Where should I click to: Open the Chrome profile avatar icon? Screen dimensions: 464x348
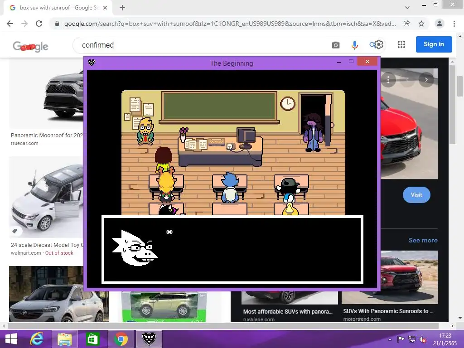click(x=440, y=24)
